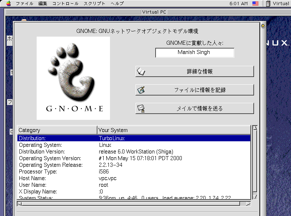291x216 pixels.
Task: Select the X Display Name: row
Action: click(134, 192)
